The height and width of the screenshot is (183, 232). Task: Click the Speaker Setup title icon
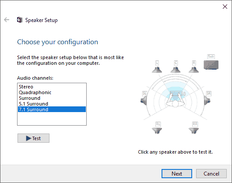pos(20,20)
